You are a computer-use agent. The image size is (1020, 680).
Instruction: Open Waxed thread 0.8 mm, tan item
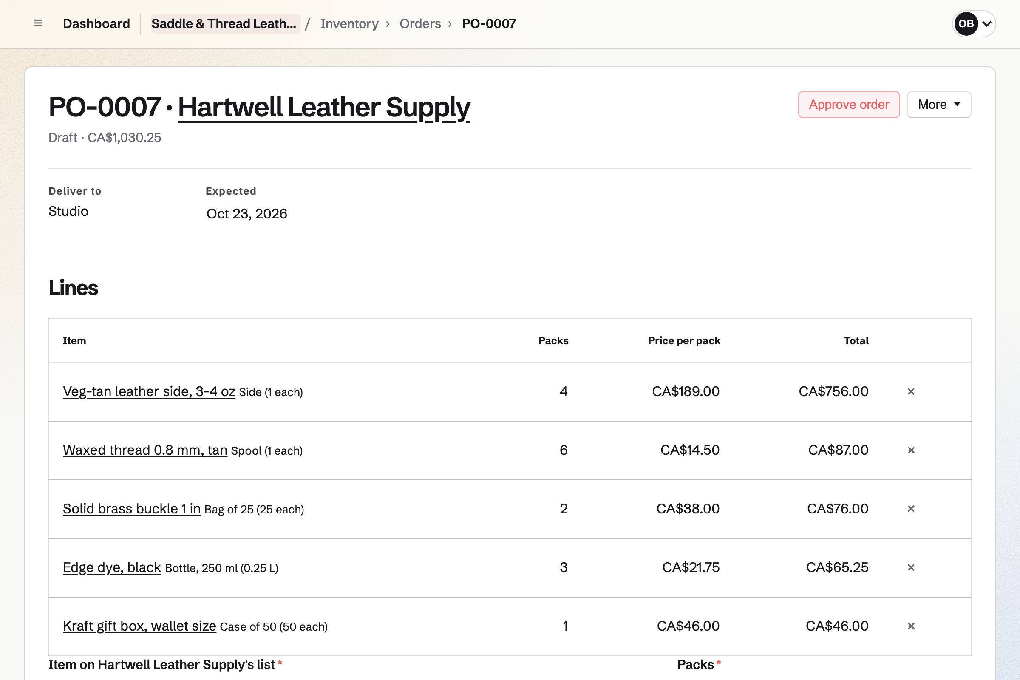click(145, 450)
